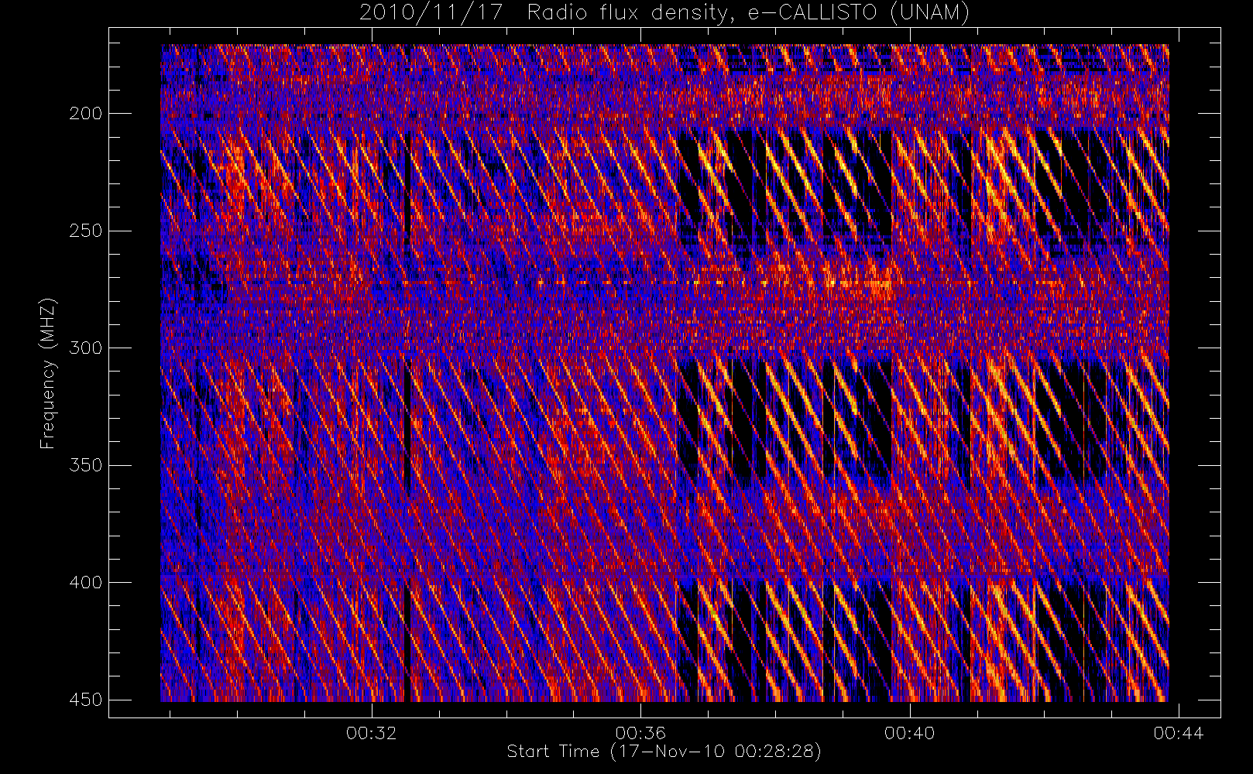The image size is (1253, 774).
Task: Click the plot title '2010/11/17 Radio flux density, e-CALLISTO (UNAM)'
Action: coord(664,12)
